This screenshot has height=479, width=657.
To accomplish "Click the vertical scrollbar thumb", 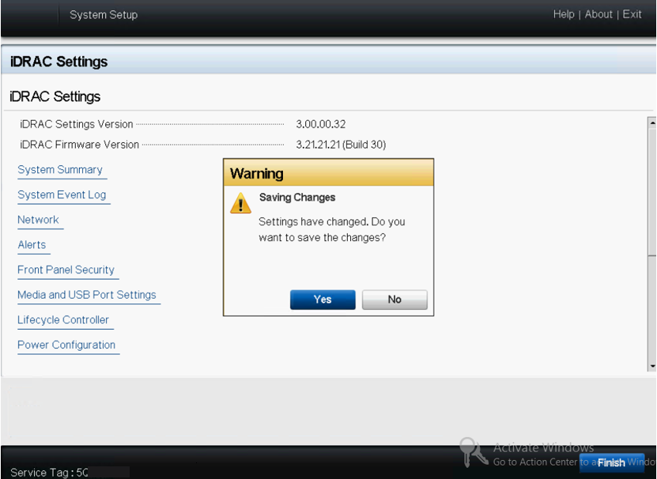I will tap(652, 191).
